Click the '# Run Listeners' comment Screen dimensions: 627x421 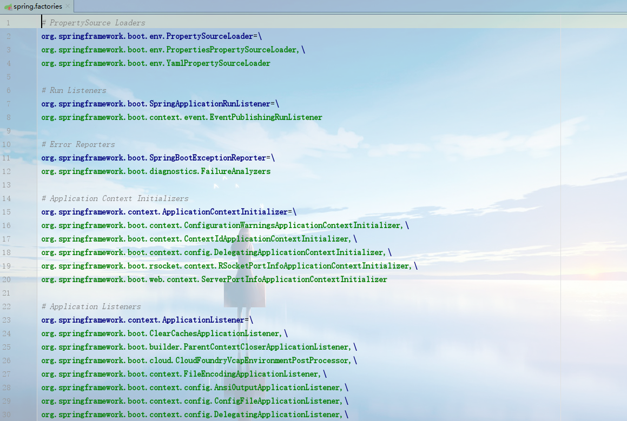click(74, 90)
